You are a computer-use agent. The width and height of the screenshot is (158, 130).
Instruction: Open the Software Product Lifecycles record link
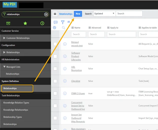point(76,57)
